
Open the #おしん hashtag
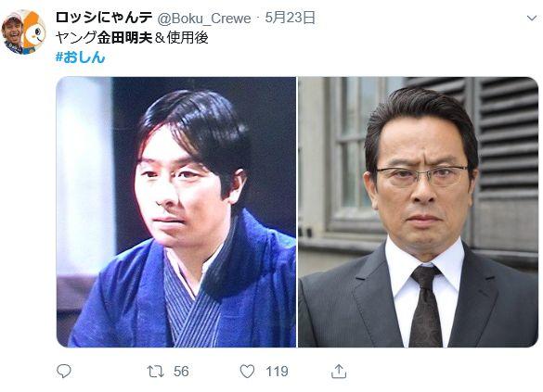click(80, 57)
